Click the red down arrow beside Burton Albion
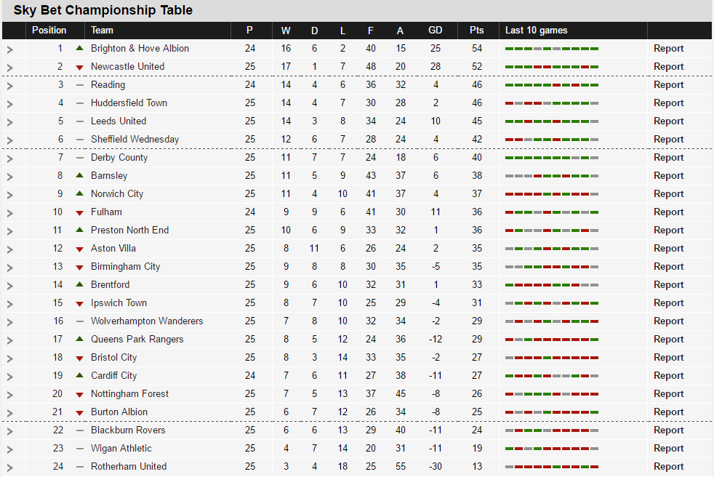The width and height of the screenshot is (714, 477). 80,413
